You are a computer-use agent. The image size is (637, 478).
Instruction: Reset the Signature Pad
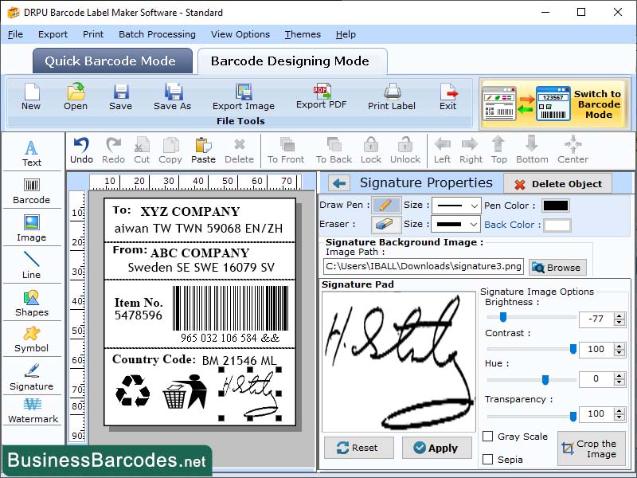coord(358,448)
